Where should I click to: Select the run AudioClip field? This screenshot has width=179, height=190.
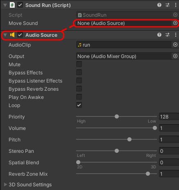point(124,45)
